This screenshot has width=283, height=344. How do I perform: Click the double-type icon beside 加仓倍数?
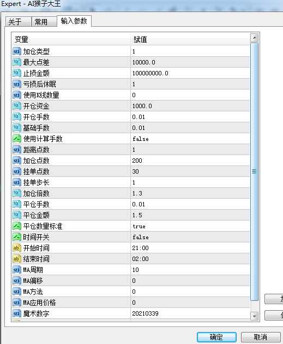point(17,193)
